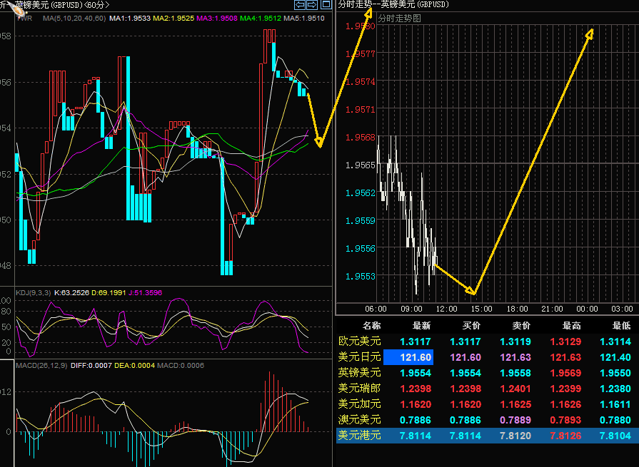Click the 美元加元 row name
This screenshot has height=467, width=639.
point(359,404)
